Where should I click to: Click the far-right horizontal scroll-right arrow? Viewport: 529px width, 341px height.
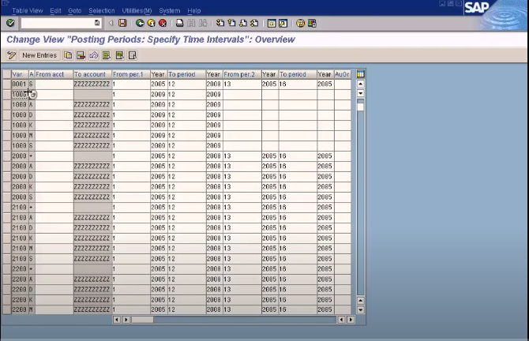point(351,320)
